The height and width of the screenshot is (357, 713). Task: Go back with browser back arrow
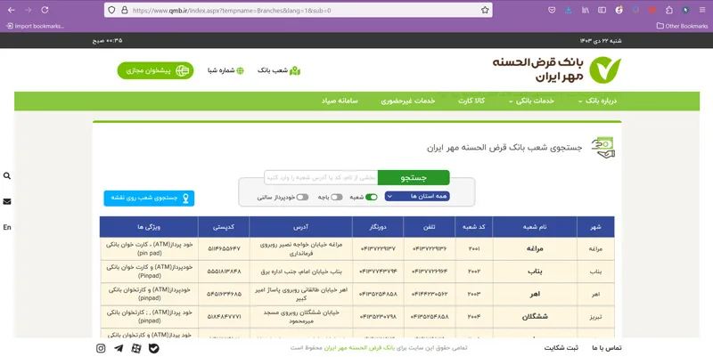(12, 10)
